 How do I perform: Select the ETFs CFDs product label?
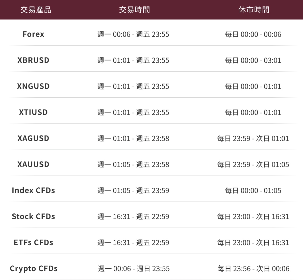point(33,242)
